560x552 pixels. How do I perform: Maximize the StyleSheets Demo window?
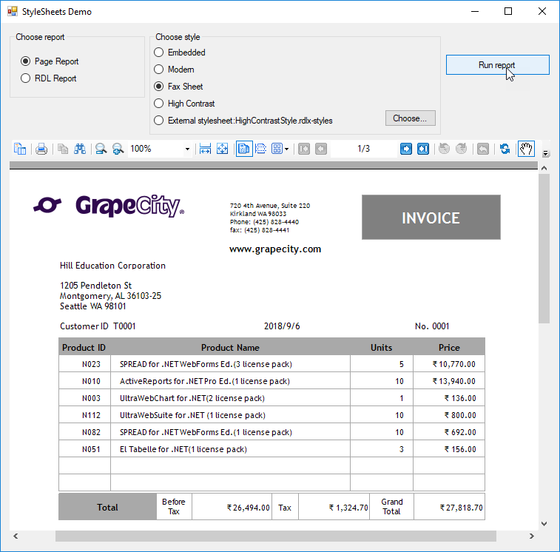pyautogui.click(x=508, y=11)
